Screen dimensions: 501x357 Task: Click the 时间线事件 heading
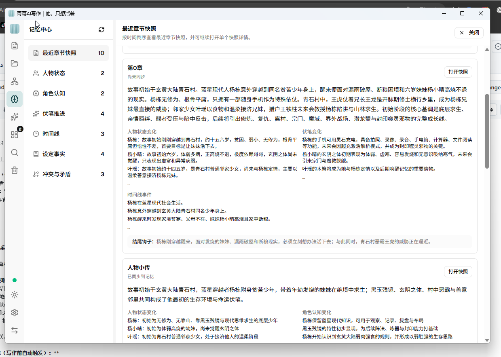point(140,195)
